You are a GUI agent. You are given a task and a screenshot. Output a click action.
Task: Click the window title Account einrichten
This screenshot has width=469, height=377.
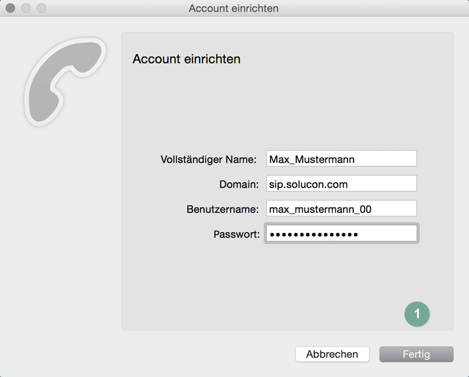click(x=234, y=8)
